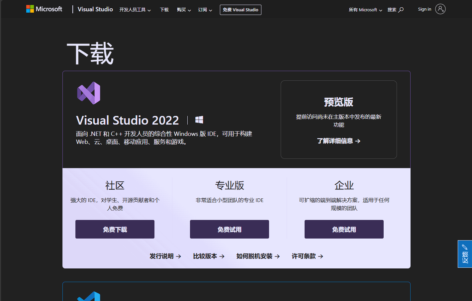Open the 比较版本 link

(209, 256)
